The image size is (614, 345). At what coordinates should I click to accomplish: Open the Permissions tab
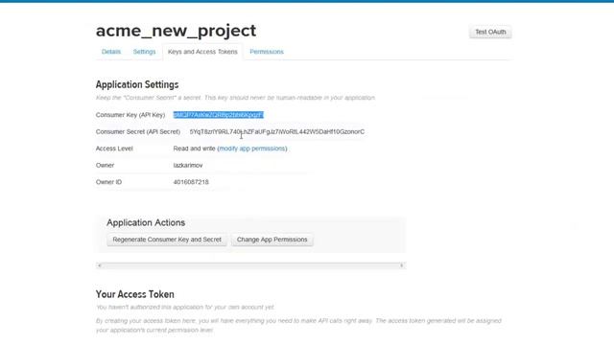[x=267, y=52]
